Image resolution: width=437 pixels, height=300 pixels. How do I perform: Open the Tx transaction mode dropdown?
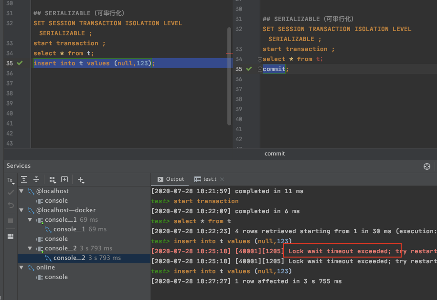click(x=11, y=180)
